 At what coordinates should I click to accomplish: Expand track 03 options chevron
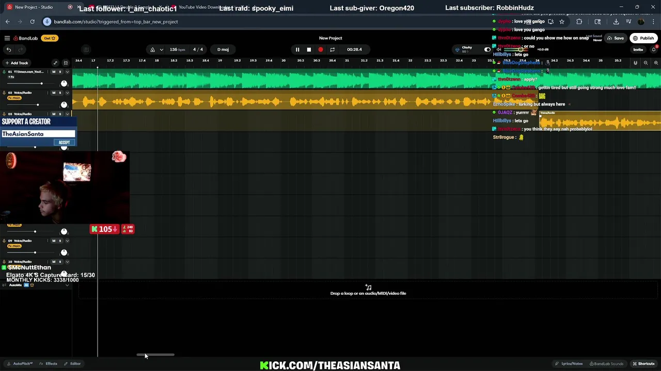[67, 114]
